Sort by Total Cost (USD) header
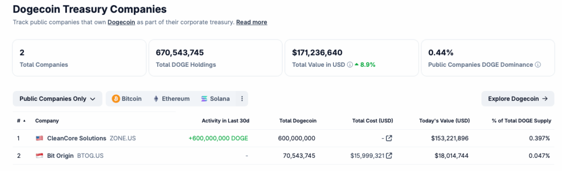This screenshot has height=171, width=562. (372, 121)
